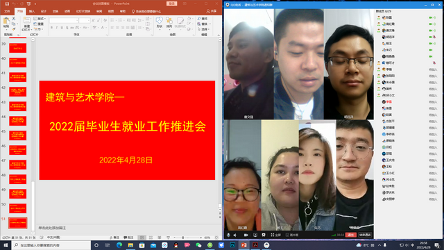The width and height of the screenshot is (444, 250).
Task: Expand the Layout (版式) dropdown
Action: (x=40, y=19)
